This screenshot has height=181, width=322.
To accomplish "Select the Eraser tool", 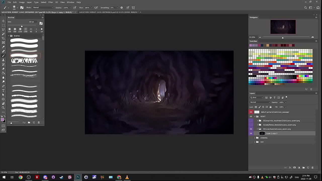I will pos(3,69).
